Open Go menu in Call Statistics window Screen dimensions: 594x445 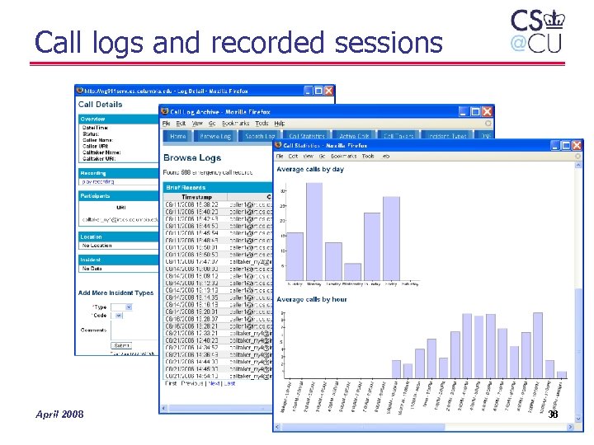point(322,156)
